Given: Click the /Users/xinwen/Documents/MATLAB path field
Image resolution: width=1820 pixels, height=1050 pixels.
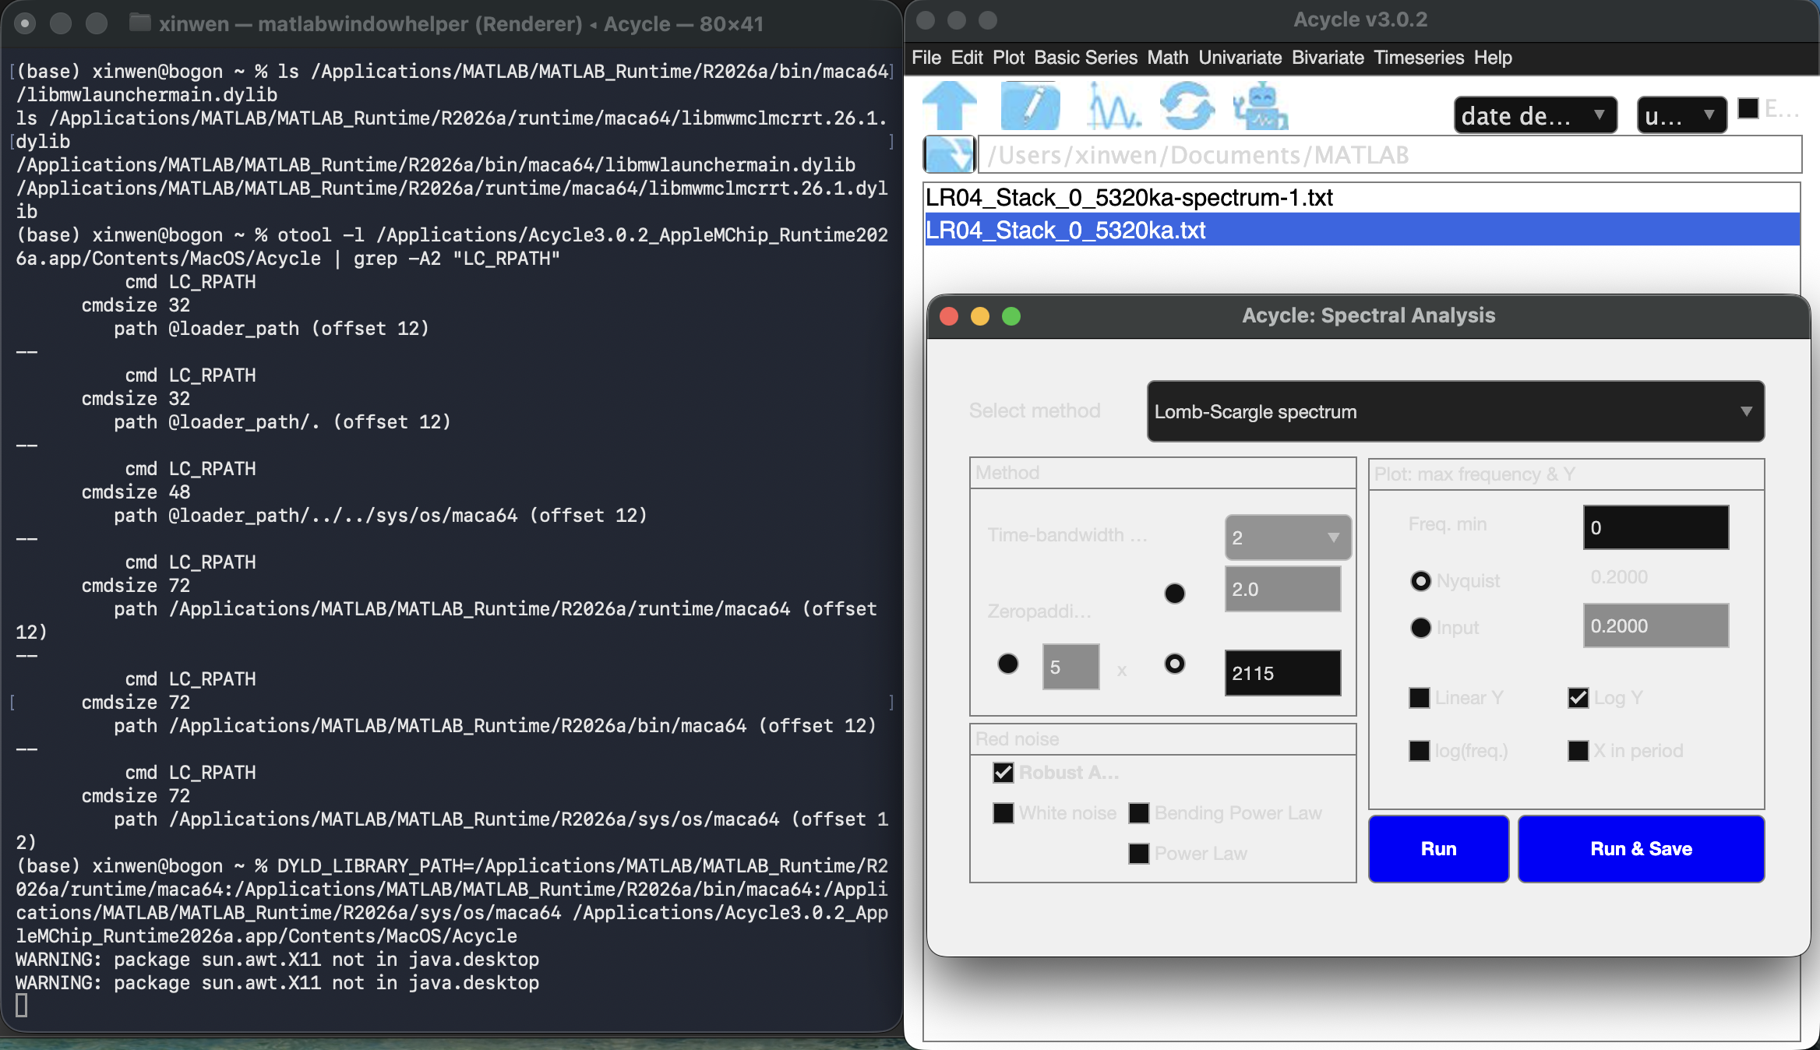Looking at the screenshot, I should (x=1389, y=154).
